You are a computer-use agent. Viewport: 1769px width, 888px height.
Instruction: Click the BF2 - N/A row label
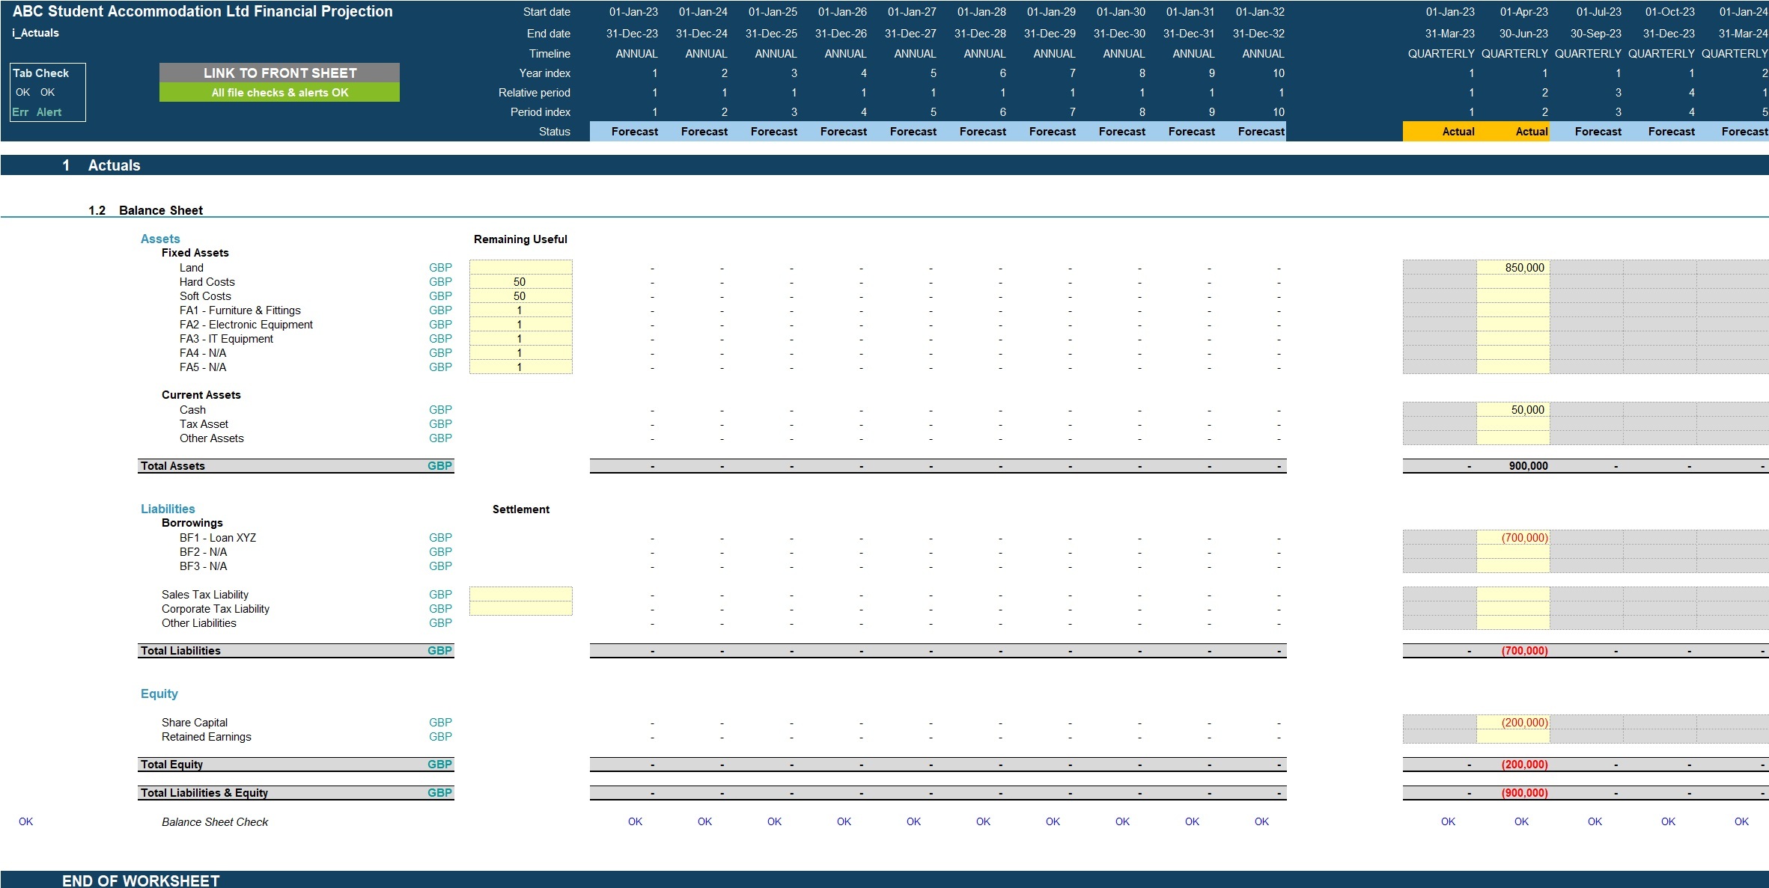[x=203, y=552]
